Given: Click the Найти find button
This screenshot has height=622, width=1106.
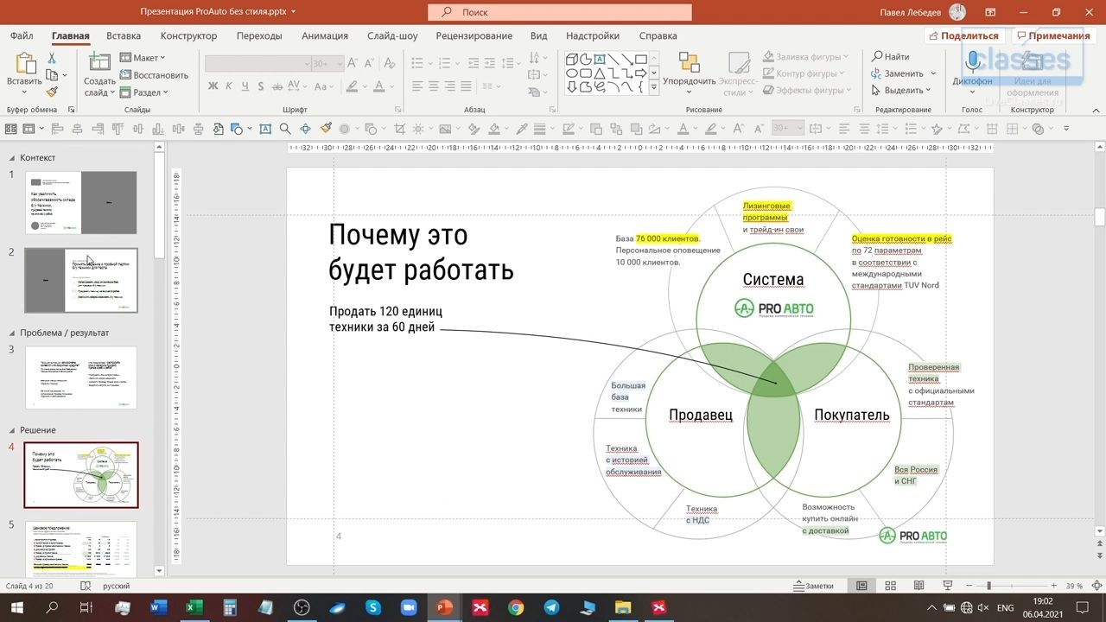Looking at the screenshot, I should coord(890,57).
